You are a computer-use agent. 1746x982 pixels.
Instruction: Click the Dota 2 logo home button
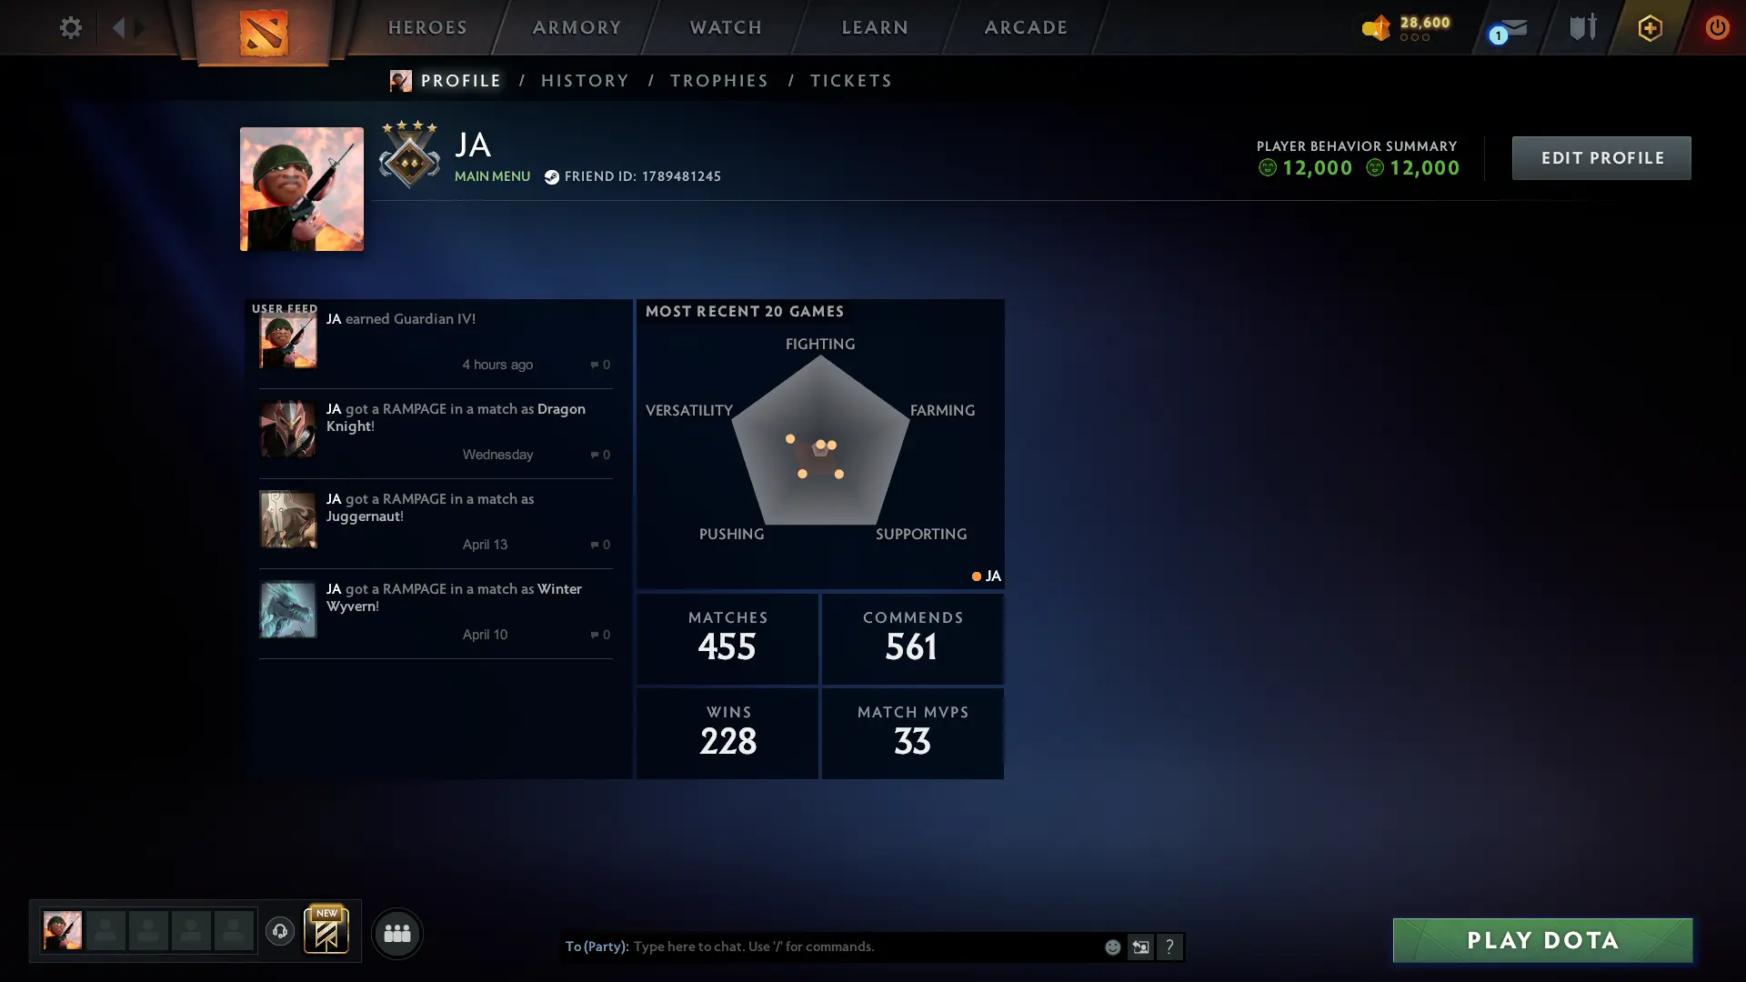pyautogui.click(x=264, y=33)
